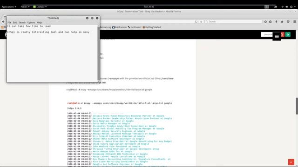Click the Firefox reader view icon
This screenshot has width=298, height=167.
(x=196, y=22)
